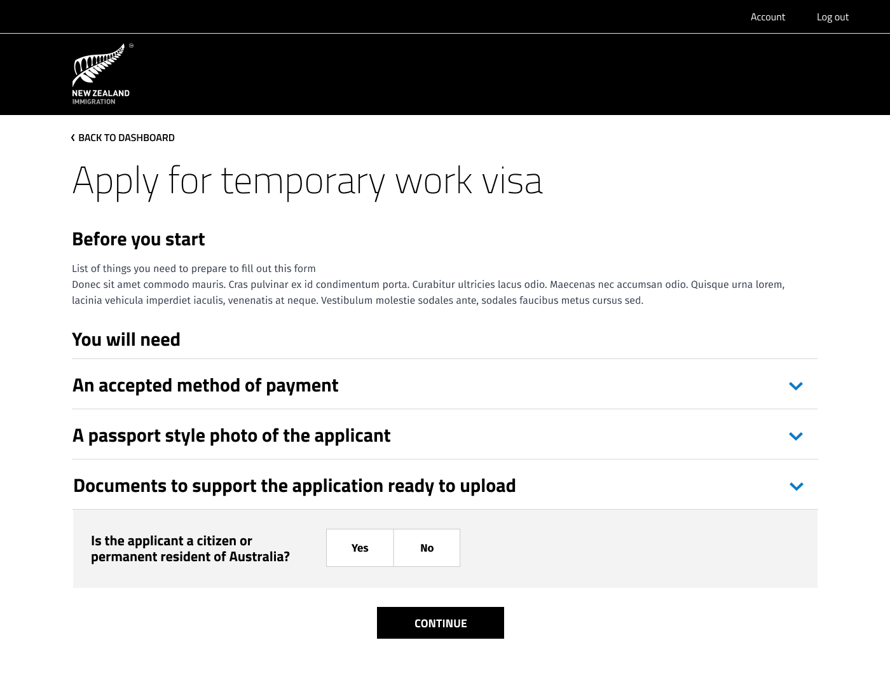890x694 pixels.
Task: Expand 'Documents to support the application' heading
Action: point(294,486)
